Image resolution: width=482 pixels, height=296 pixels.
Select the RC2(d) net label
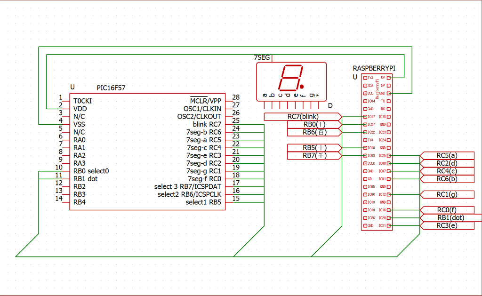[447, 163]
